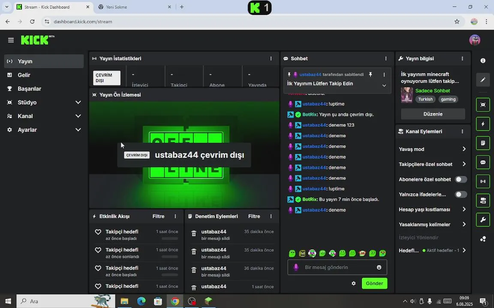This screenshot has width=494, height=308.
Task: Toggle activity feed lightning icon in right sidebar
Action: pos(483,124)
